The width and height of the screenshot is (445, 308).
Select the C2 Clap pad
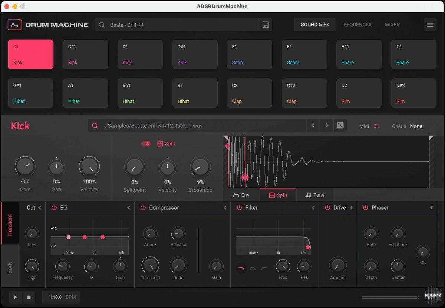pyautogui.click(x=250, y=93)
